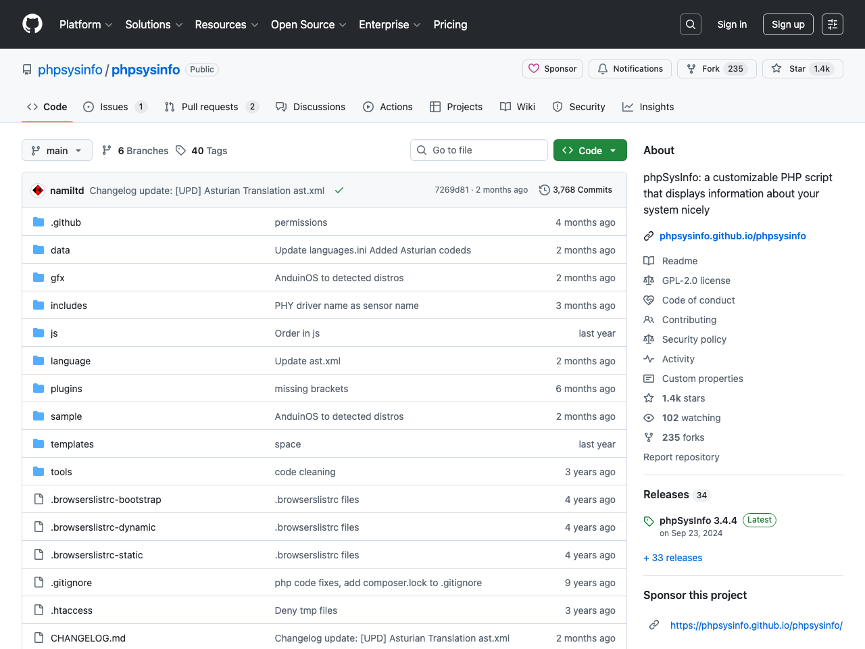Click the Sign up button
Viewport: 865px width, 649px height.
pyautogui.click(x=788, y=24)
